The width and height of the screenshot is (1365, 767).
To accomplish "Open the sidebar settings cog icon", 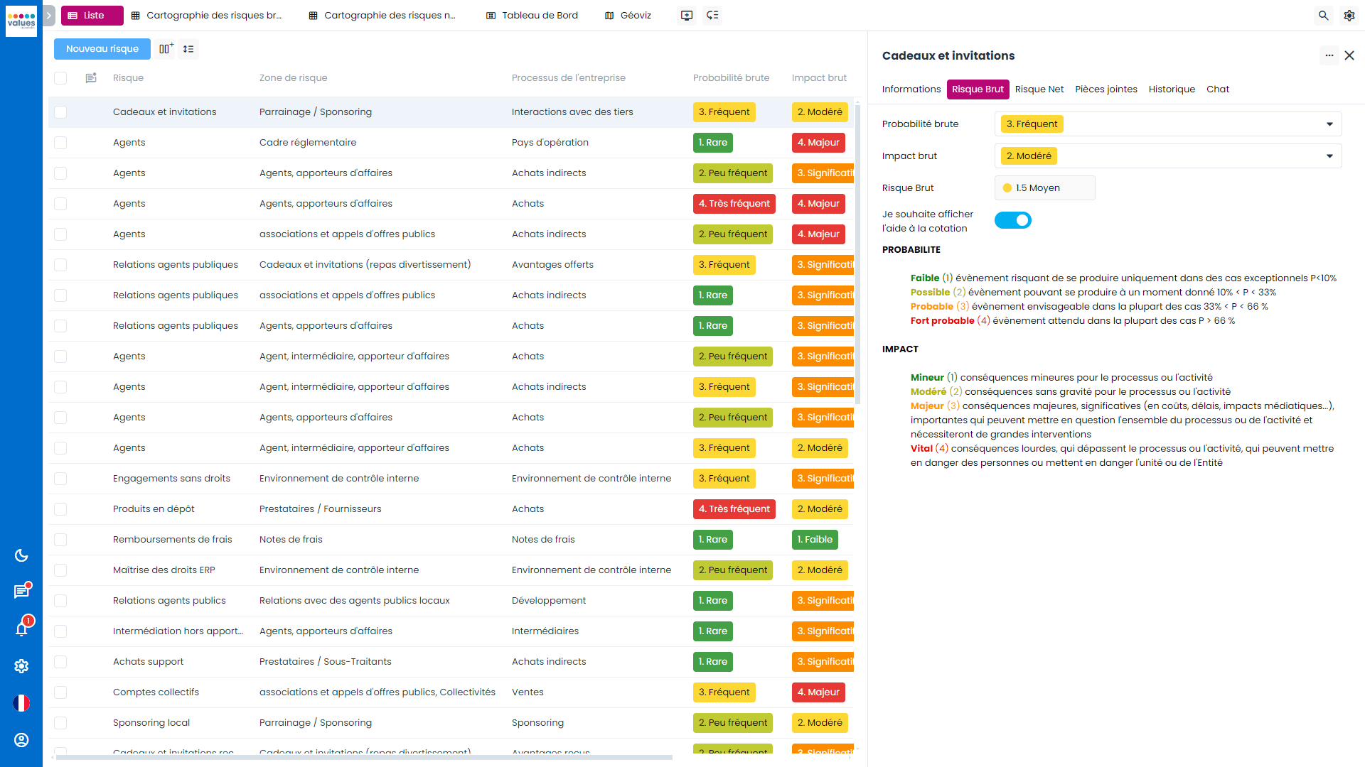I will click(21, 666).
